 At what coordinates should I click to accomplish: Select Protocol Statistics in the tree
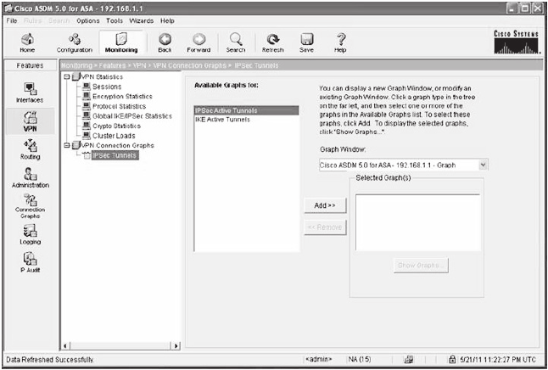pyautogui.click(x=119, y=106)
